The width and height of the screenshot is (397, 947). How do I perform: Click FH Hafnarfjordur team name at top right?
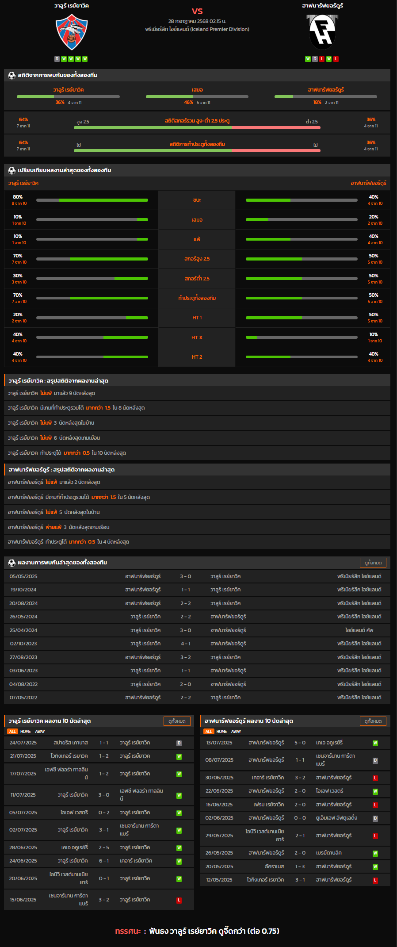[323, 6]
